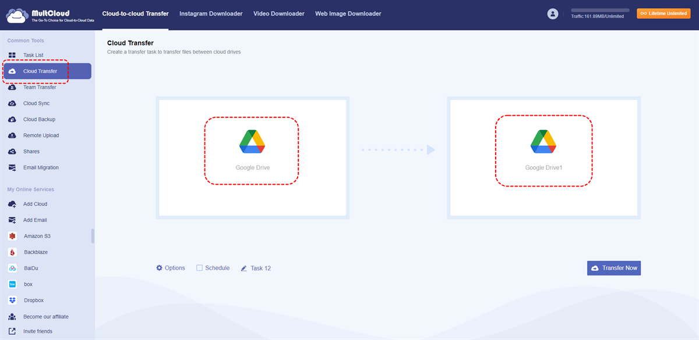Click the Cloud Backup icon
The width and height of the screenshot is (699, 340).
coord(12,119)
